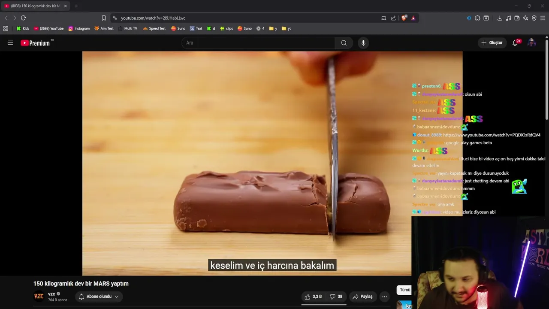This screenshot has height=309, width=549.
Task: Click the subtitle text keselim ve iç harcına bakalım
Action: coord(272,266)
